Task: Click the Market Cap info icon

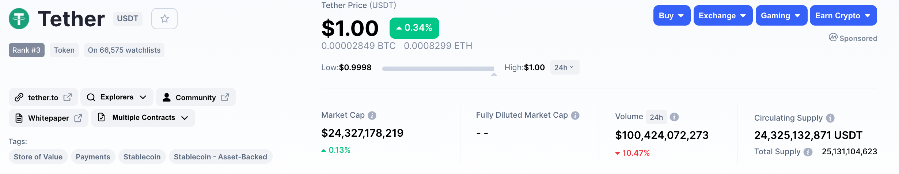Action: (x=372, y=116)
